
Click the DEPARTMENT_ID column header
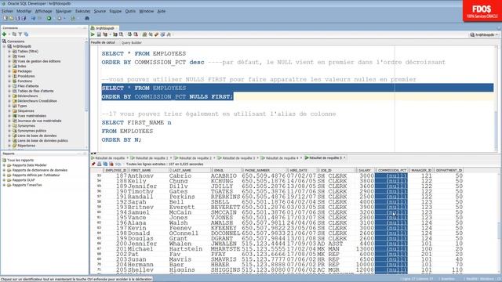[x=449, y=171]
